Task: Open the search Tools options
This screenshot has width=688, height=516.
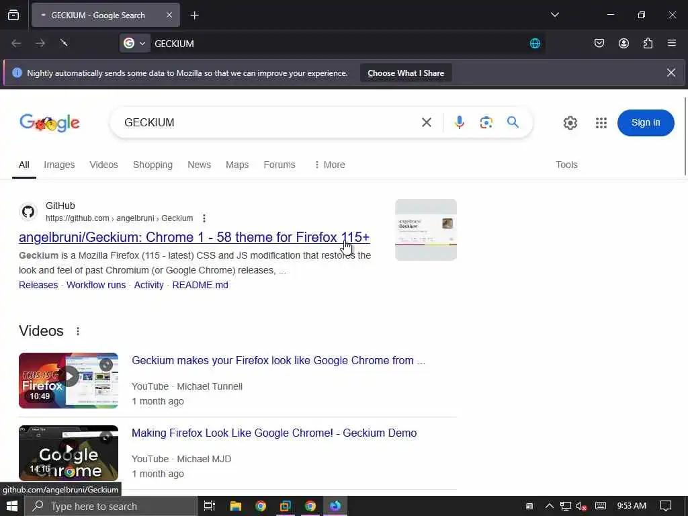Action: pos(566,165)
